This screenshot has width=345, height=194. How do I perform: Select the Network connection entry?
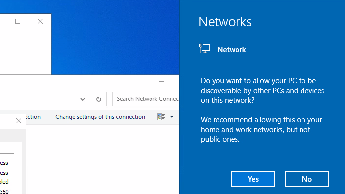coord(223,49)
